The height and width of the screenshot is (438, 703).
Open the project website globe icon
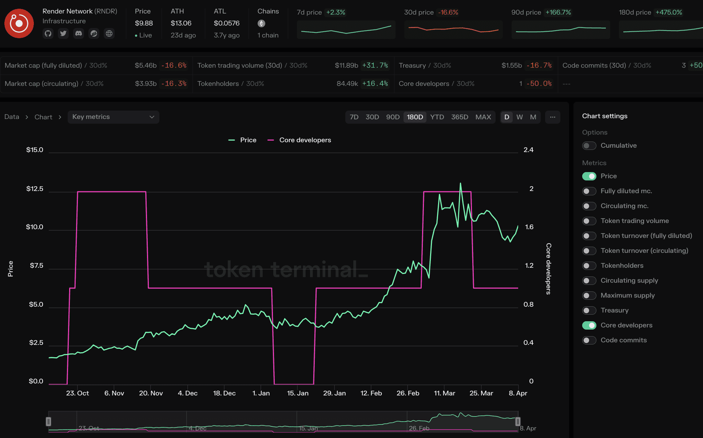coord(109,33)
